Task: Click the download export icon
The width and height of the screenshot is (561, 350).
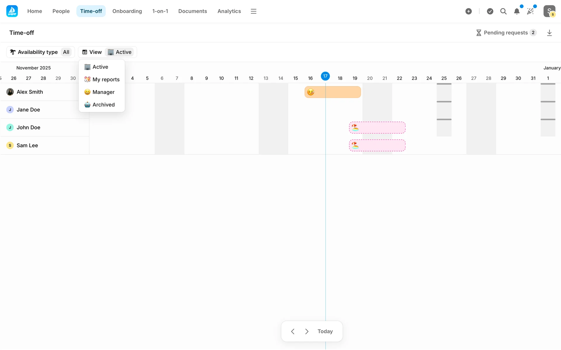Action: (x=549, y=33)
